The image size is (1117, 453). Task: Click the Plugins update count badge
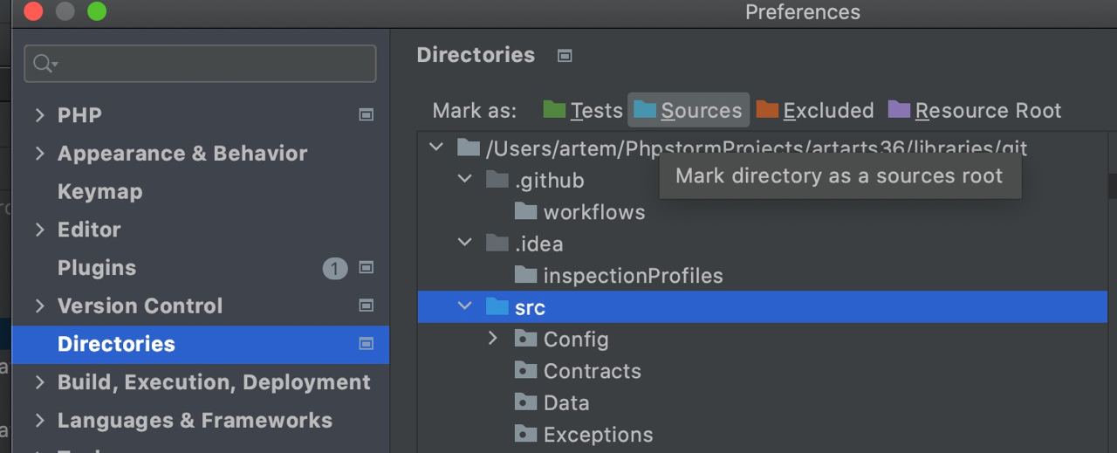click(335, 268)
